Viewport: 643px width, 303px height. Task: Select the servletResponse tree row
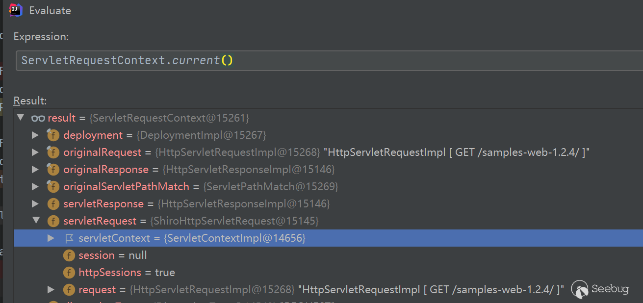pos(196,204)
